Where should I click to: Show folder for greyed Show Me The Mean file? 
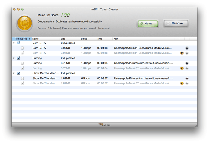pos(187,84)
